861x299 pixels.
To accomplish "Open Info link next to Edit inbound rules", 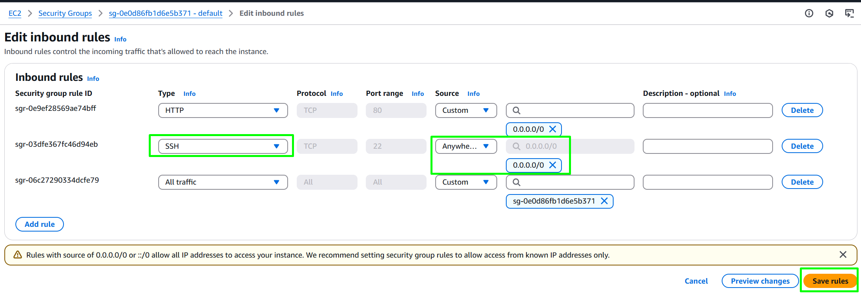I will tap(120, 39).
